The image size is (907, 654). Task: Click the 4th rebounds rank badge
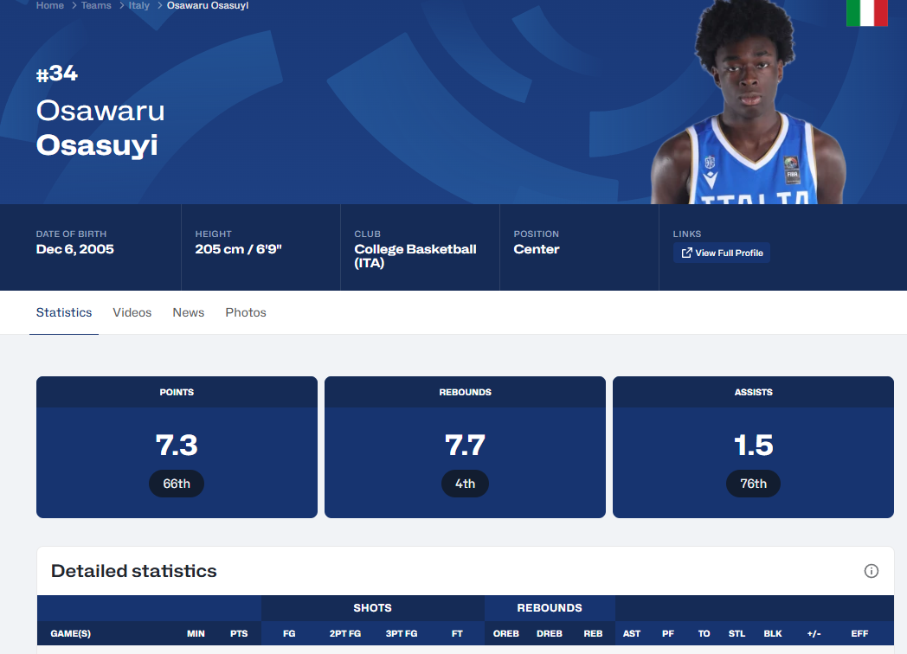point(465,484)
